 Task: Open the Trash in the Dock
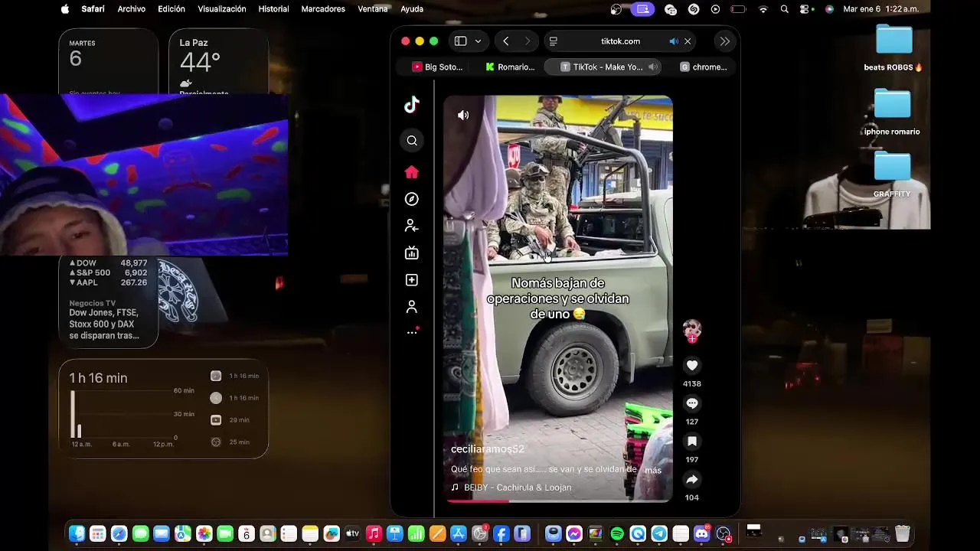[x=903, y=534]
